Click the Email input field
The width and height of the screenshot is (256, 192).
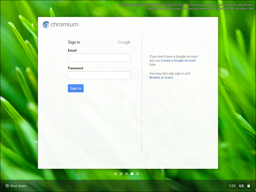[99, 57]
